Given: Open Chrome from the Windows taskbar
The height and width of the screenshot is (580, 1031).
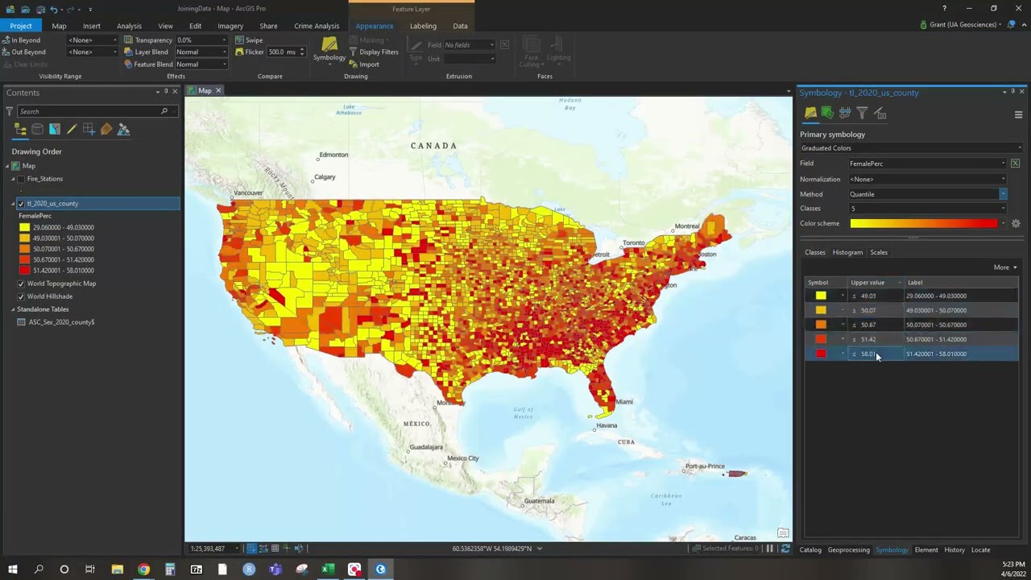Looking at the screenshot, I should pyautogui.click(x=143, y=570).
